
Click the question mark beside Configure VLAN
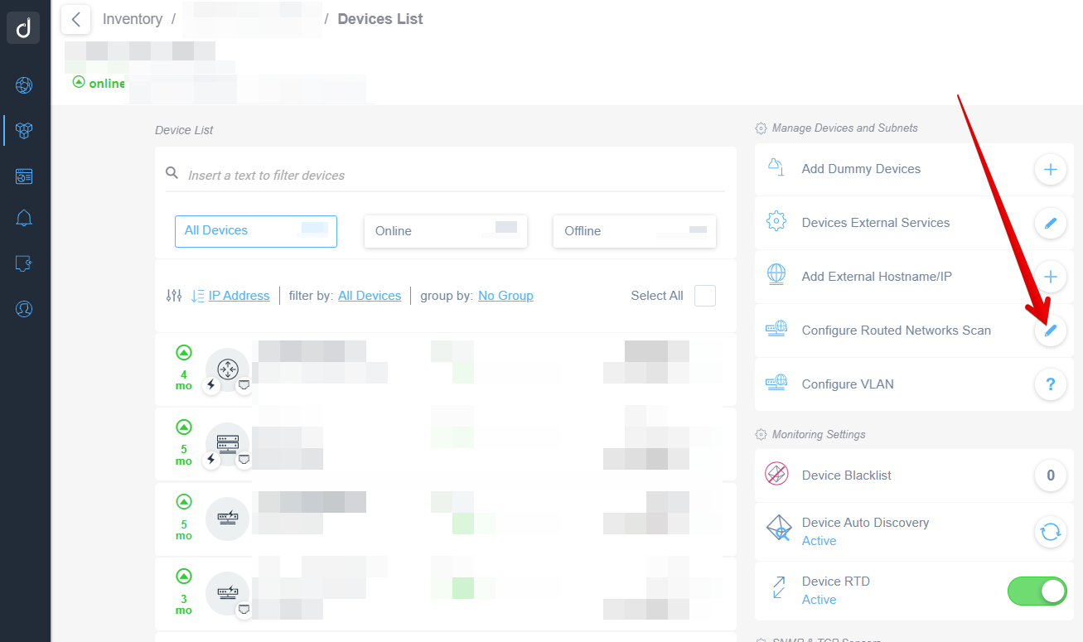(x=1050, y=384)
